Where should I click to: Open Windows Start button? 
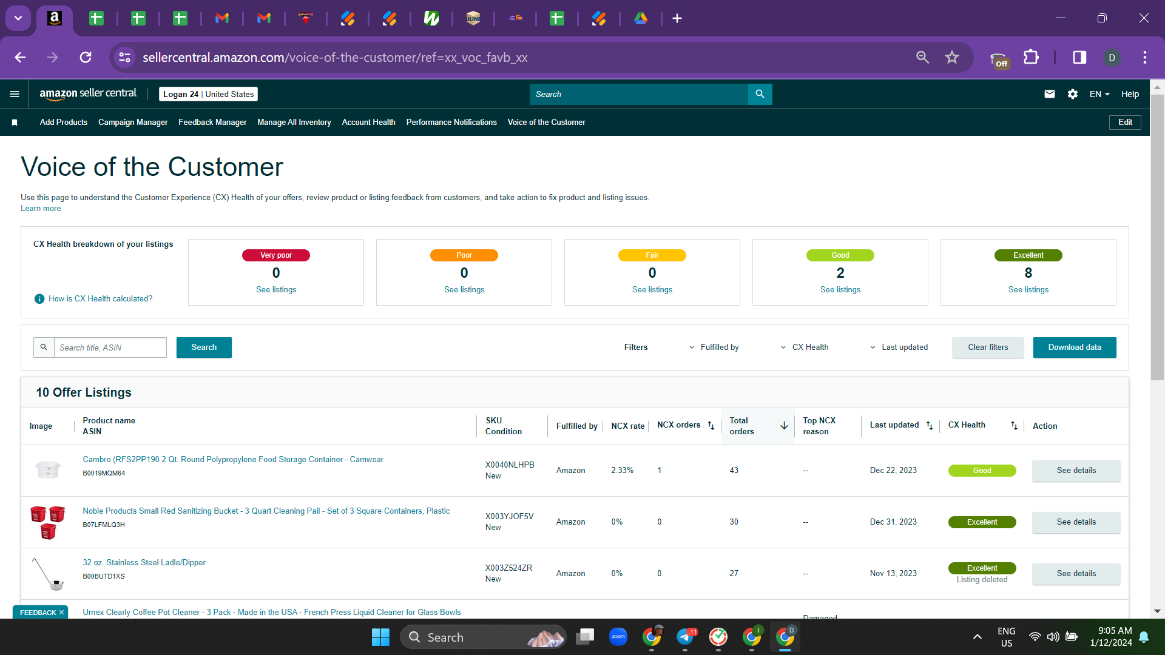(380, 637)
